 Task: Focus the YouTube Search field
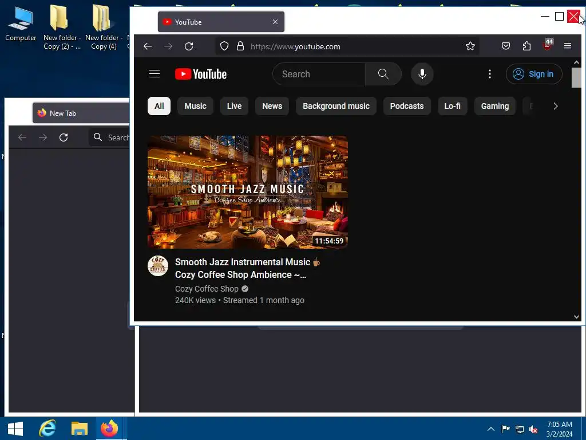coord(319,74)
